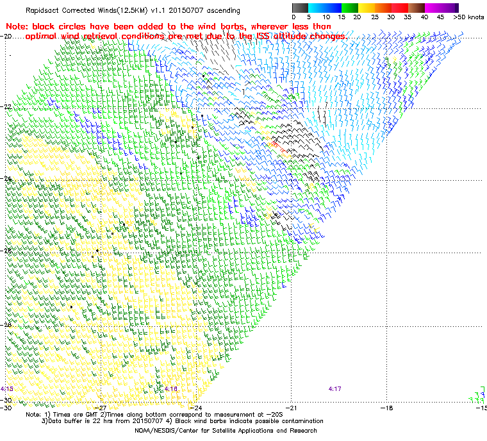Viewport: 487px width, 441px height.
Task: Click the red note 'black circles have been added'
Action: (x=99, y=26)
